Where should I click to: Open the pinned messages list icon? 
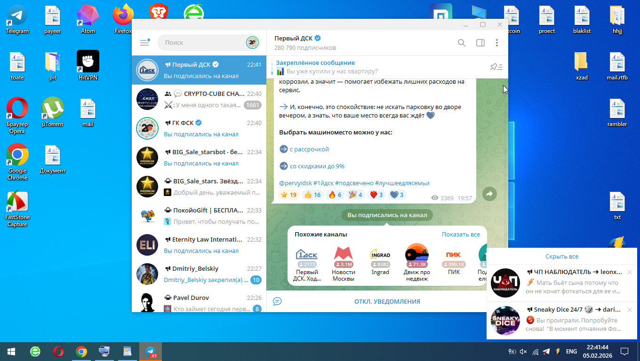pos(496,67)
